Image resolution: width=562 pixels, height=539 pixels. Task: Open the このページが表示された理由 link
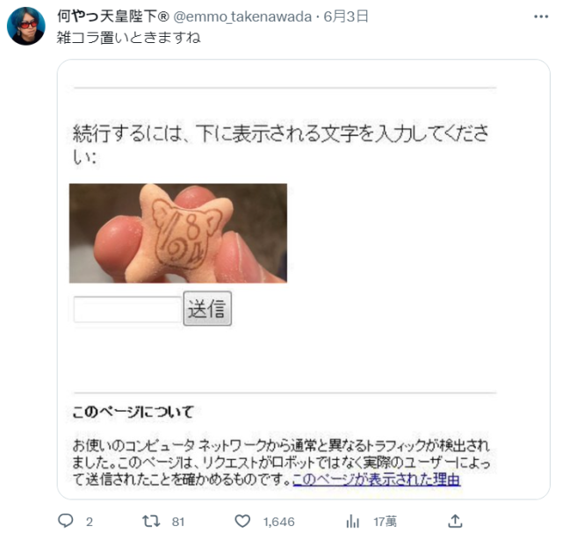click(377, 479)
